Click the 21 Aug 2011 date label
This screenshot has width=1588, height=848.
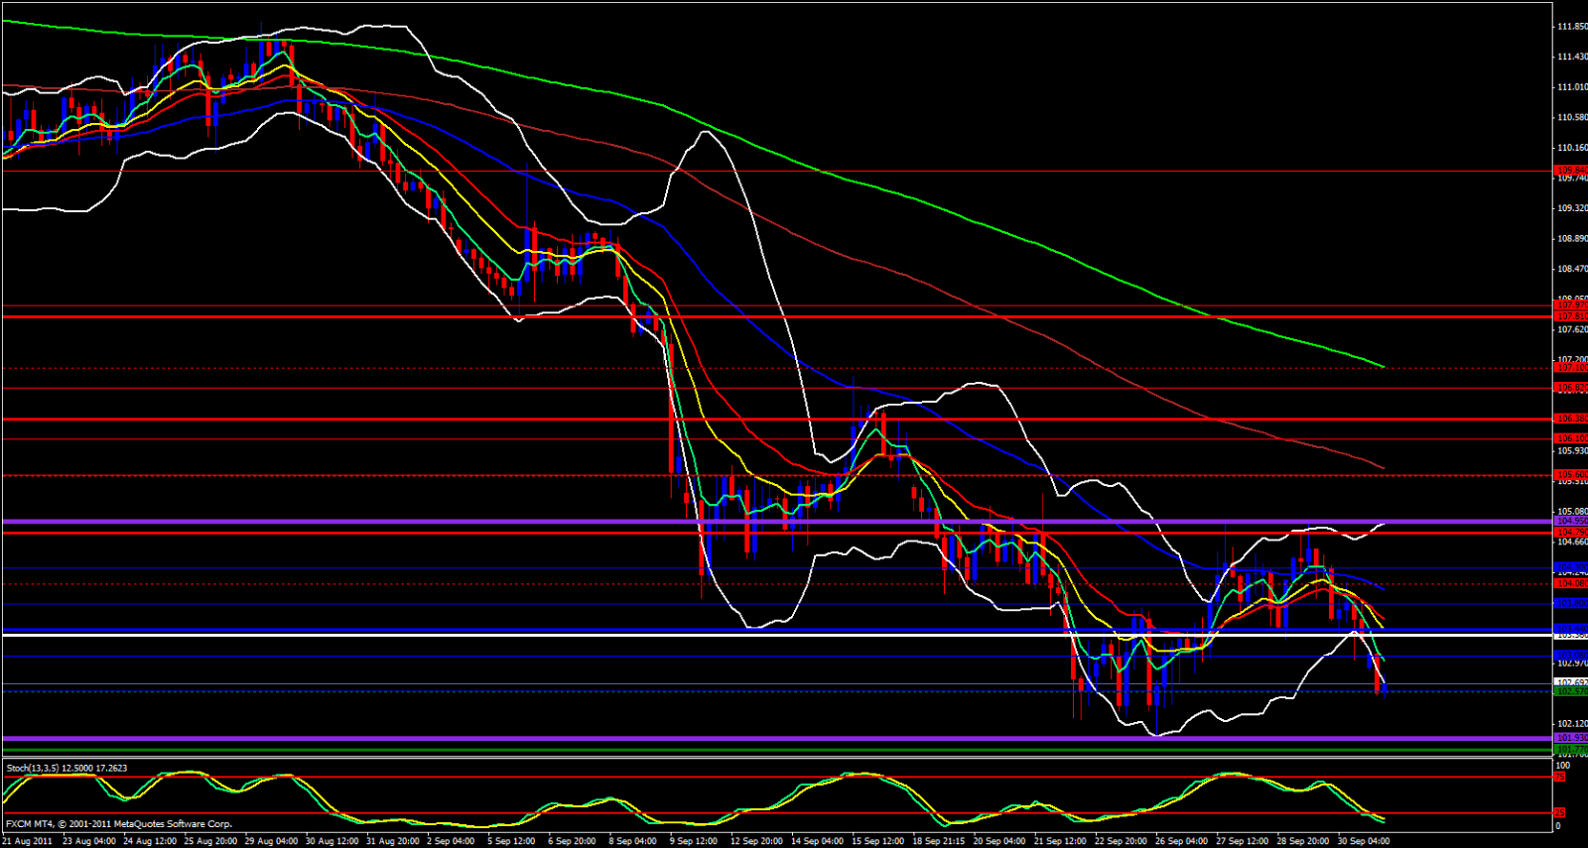tap(27, 841)
